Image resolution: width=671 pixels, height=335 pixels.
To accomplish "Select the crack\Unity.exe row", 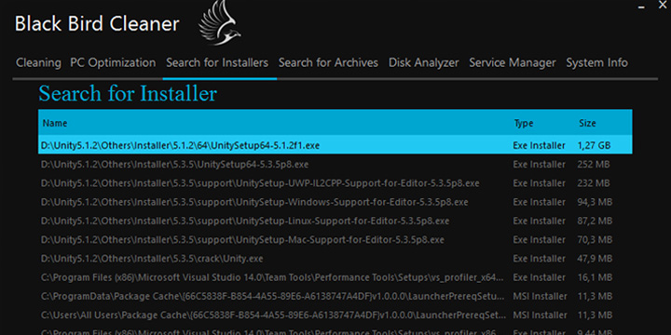I will click(335, 259).
